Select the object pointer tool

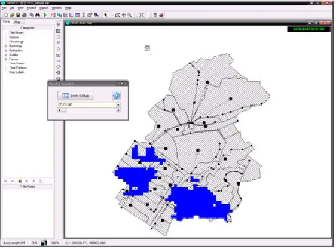point(106,15)
